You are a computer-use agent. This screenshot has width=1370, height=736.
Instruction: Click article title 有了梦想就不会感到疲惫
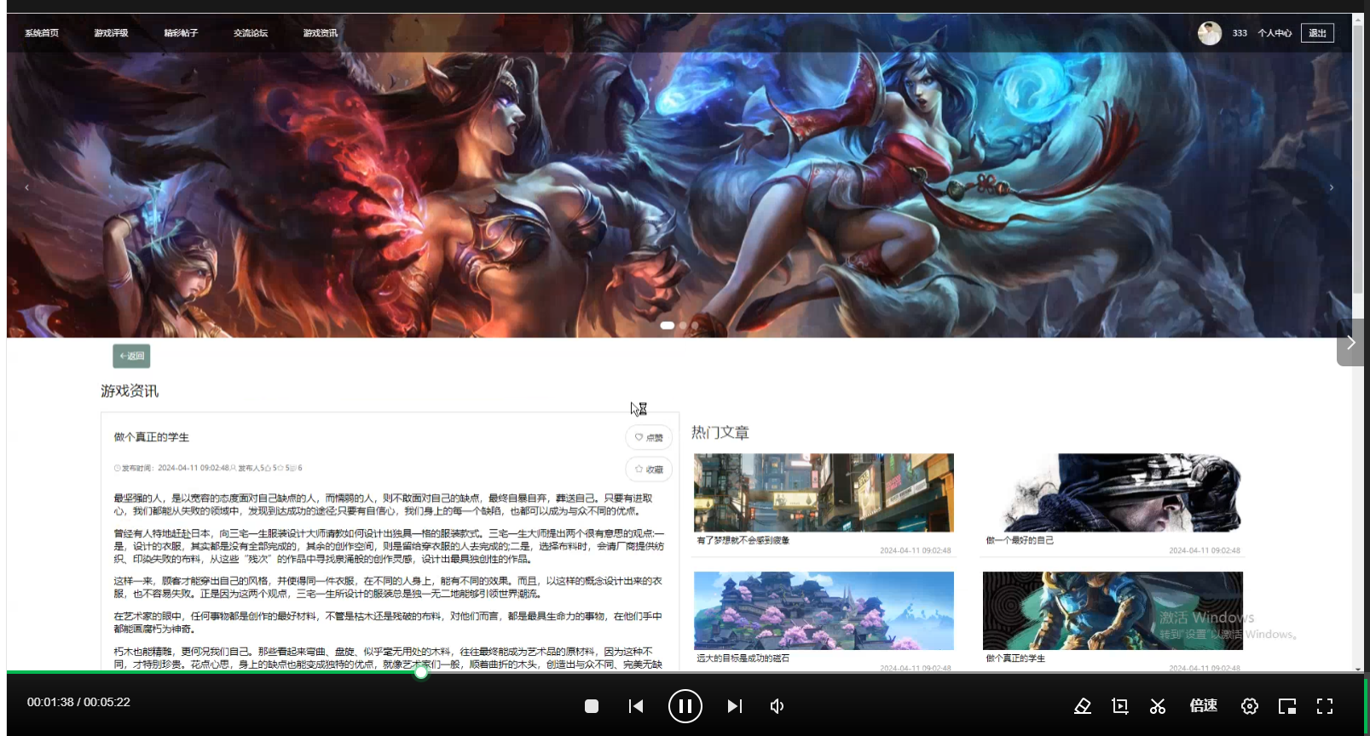click(x=743, y=540)
